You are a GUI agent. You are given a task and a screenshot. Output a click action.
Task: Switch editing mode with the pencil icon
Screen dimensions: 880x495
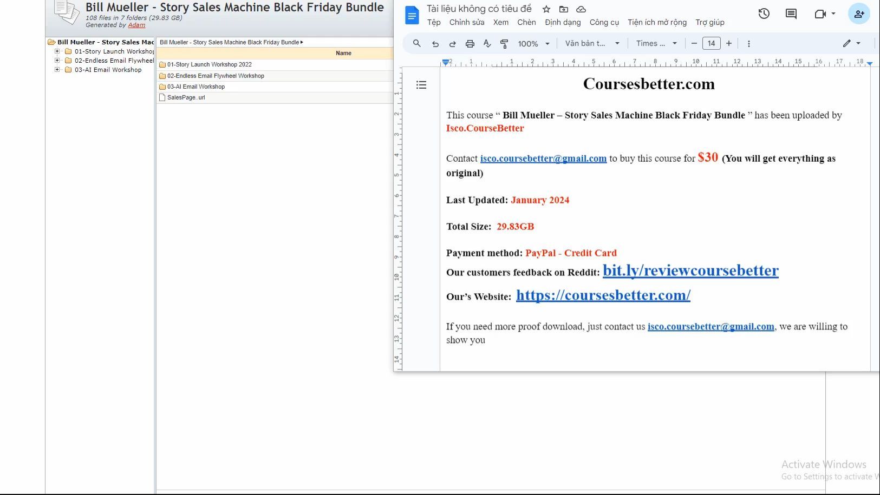click(x=846, y=43)
